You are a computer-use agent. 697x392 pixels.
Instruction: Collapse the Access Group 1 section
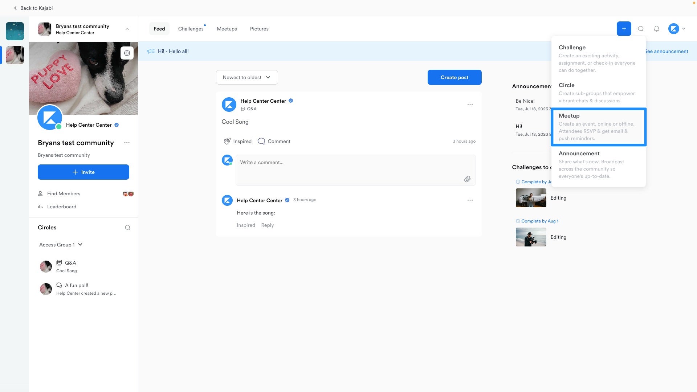(x=61, y=245)
